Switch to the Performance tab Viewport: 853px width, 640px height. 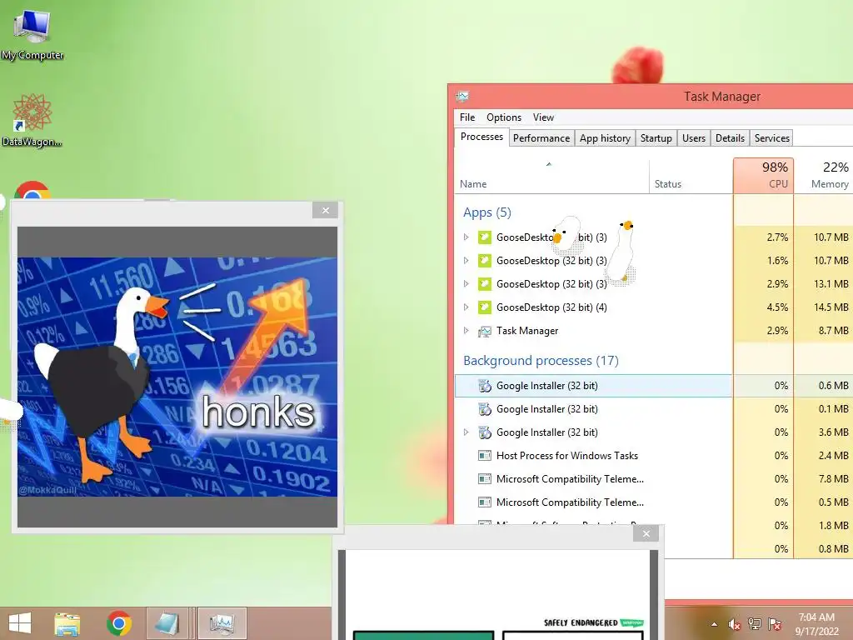[541, 138]
